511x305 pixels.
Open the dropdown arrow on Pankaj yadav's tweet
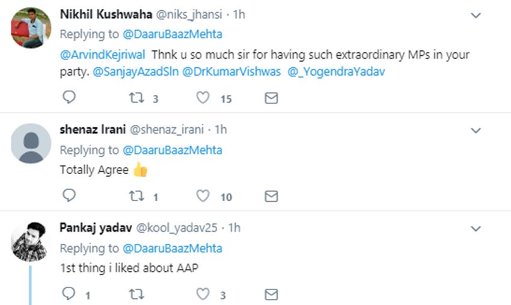(476, 229)
